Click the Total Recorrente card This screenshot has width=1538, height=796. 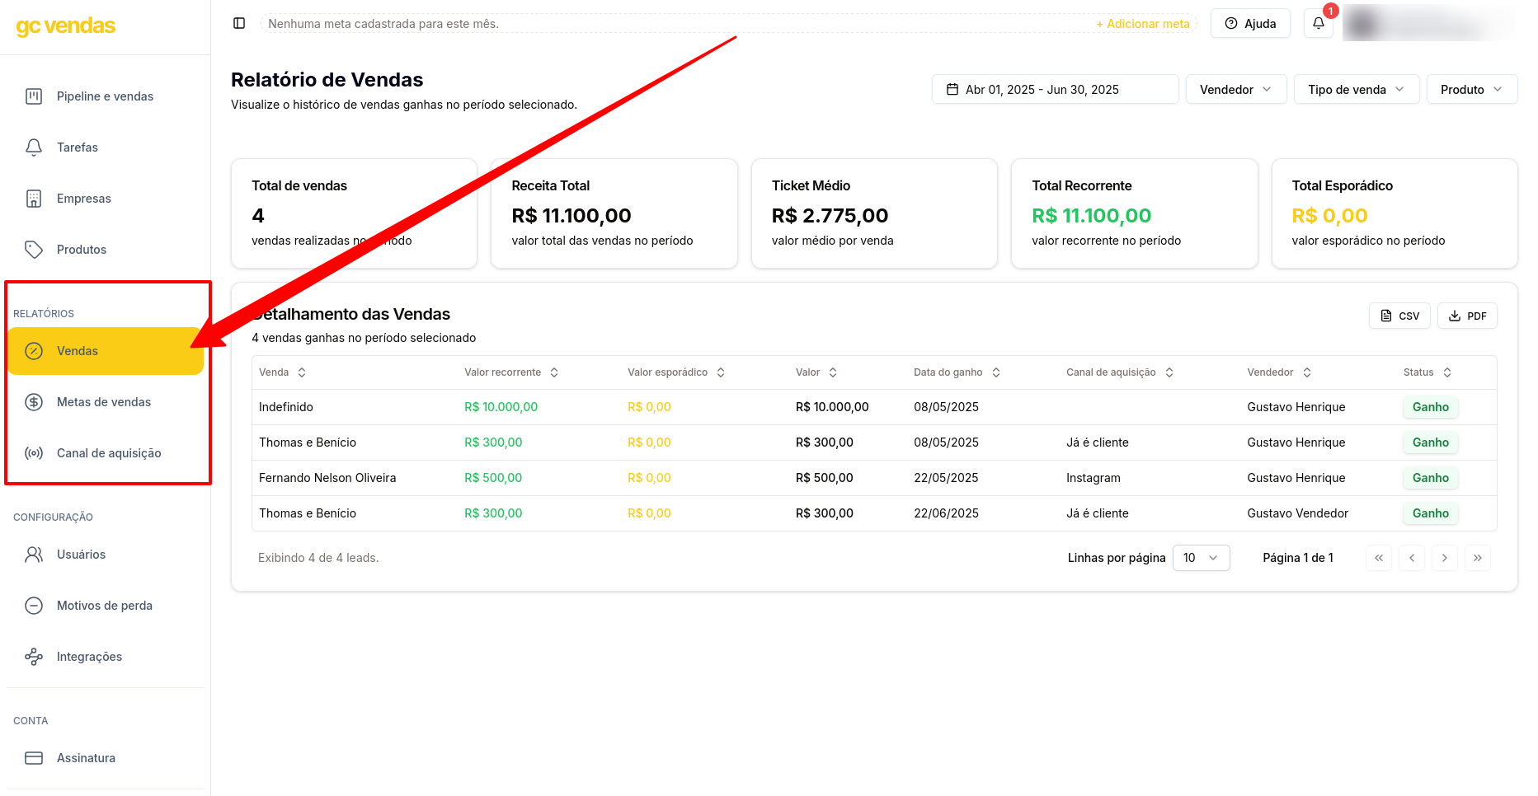(x=1135, y=213)
